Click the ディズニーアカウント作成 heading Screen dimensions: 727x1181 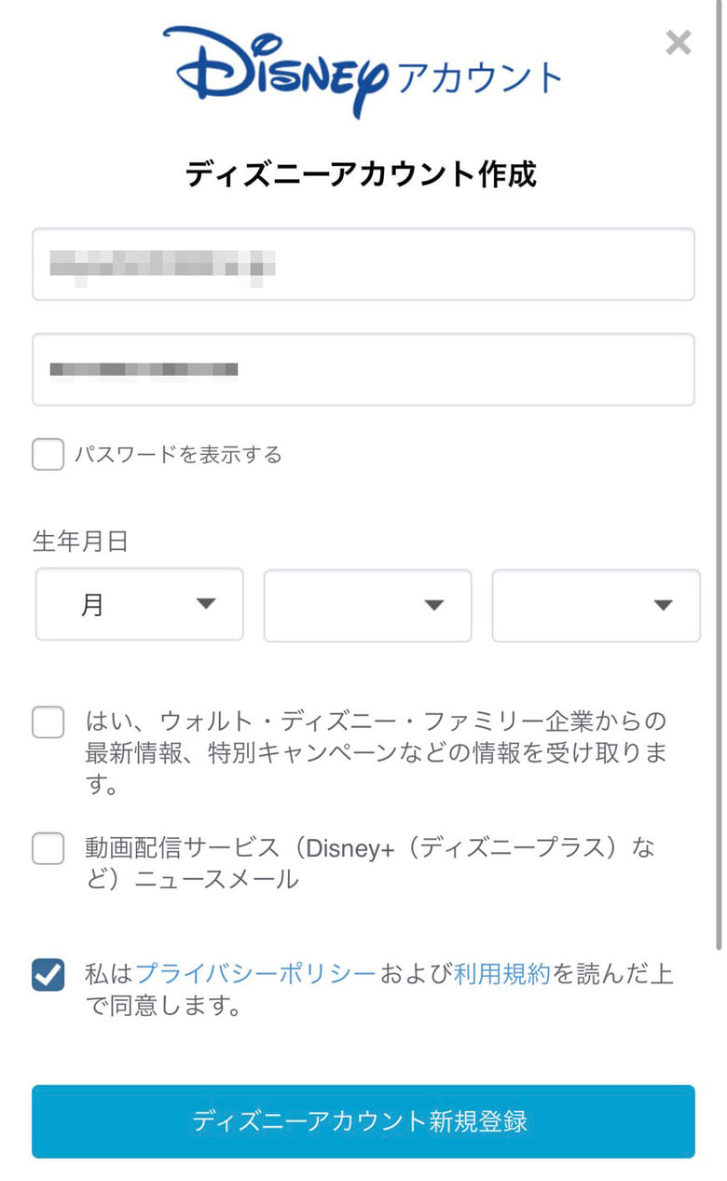pyautogui.click(x=361, y=174)
